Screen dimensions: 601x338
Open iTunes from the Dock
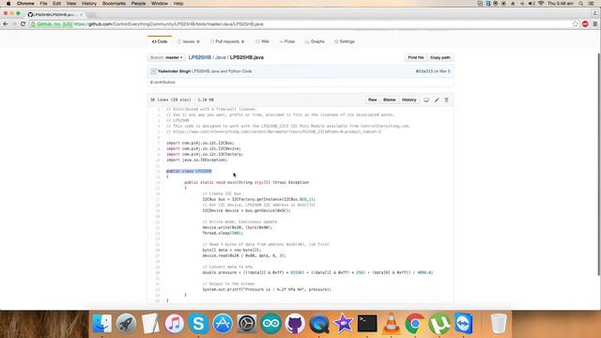click(175, 323)
